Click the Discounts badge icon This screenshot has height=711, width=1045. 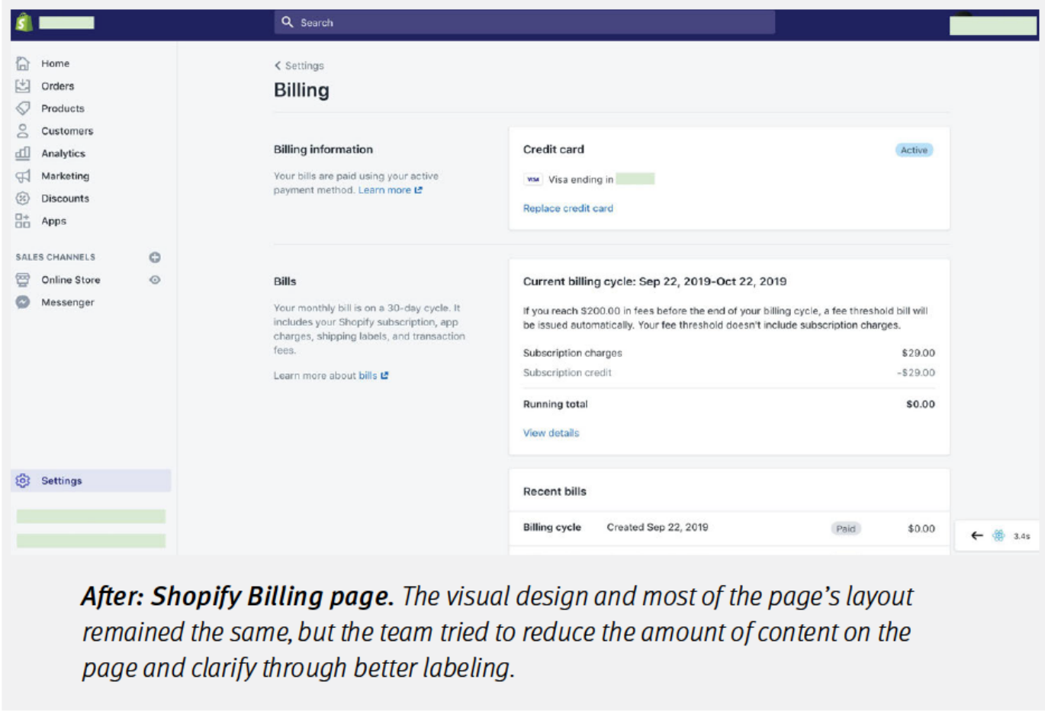(x=23, y=198)
